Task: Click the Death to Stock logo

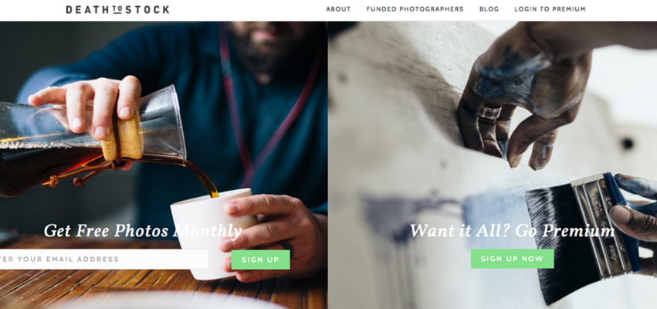Action: (118, 9)
